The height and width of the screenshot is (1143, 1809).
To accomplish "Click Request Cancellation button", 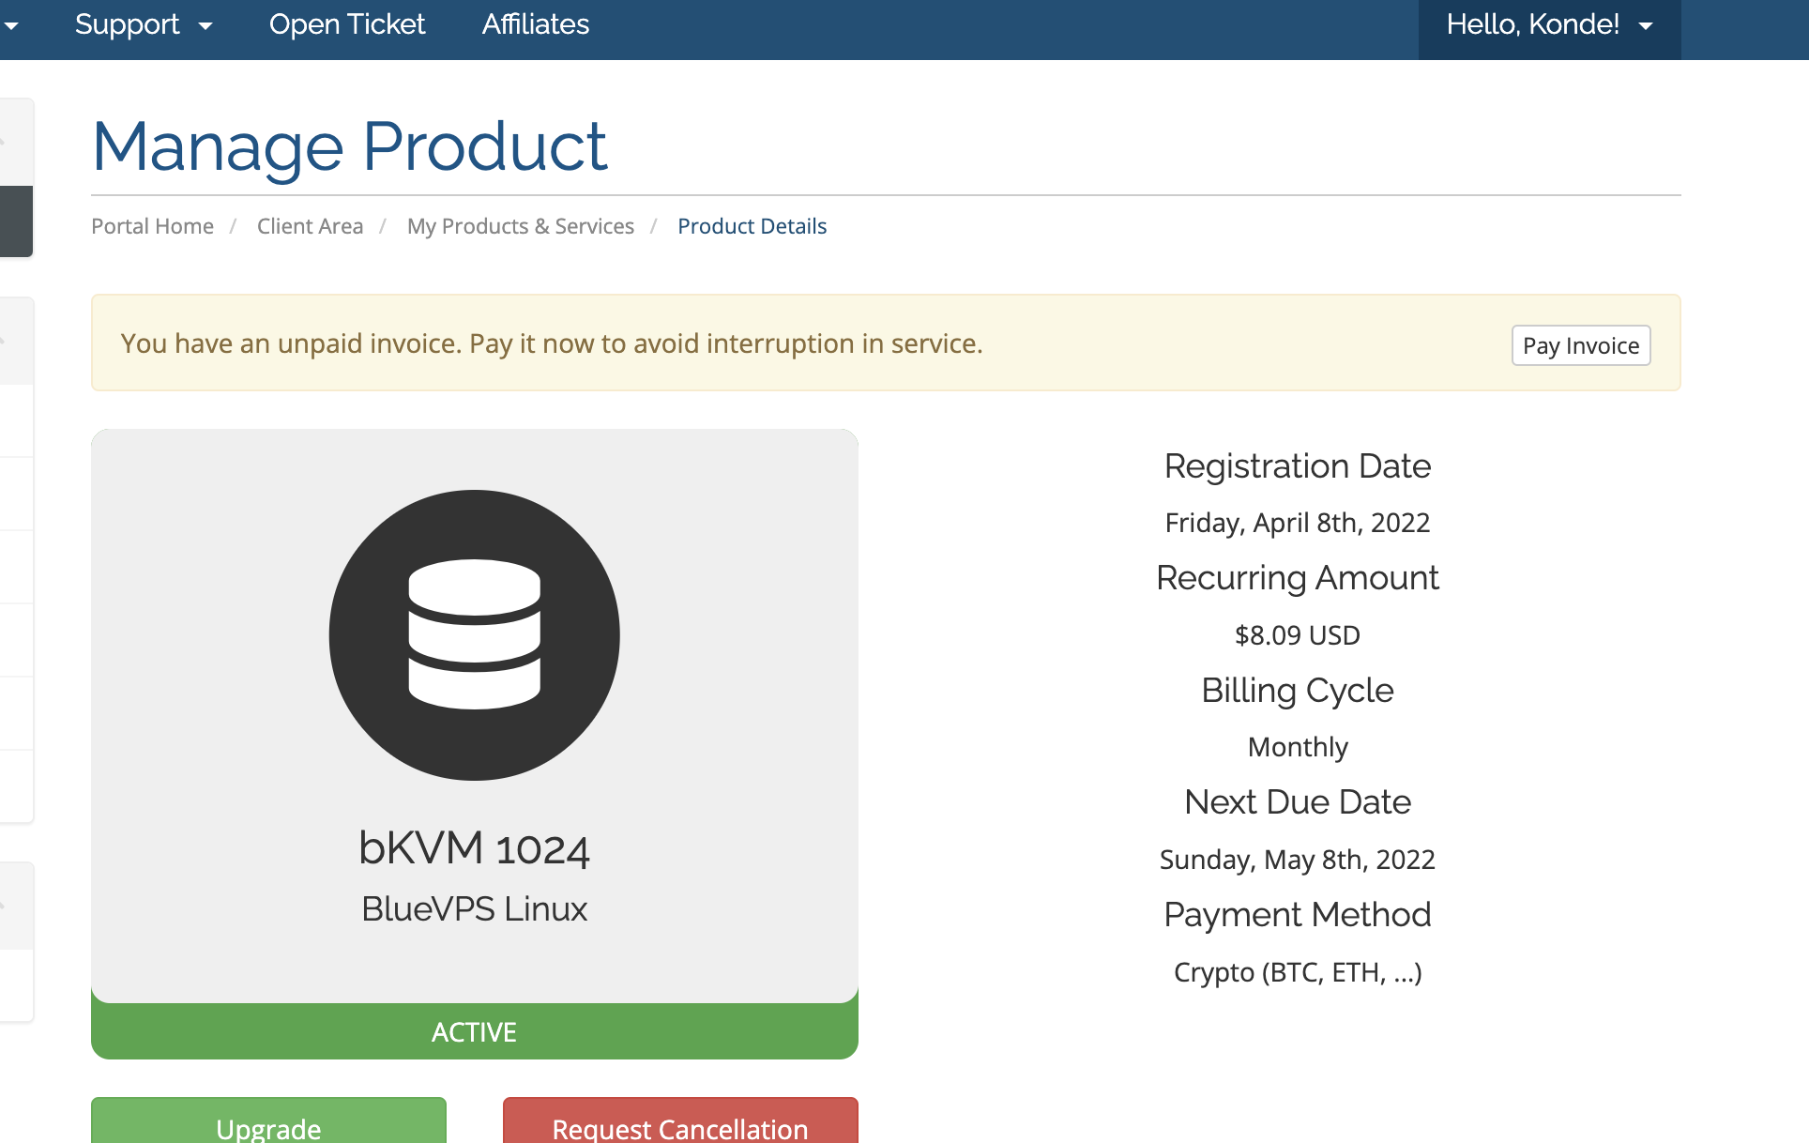I will 680,1121.
